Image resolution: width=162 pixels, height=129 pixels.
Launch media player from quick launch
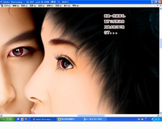pyautogui.click(x=22, y=119)
